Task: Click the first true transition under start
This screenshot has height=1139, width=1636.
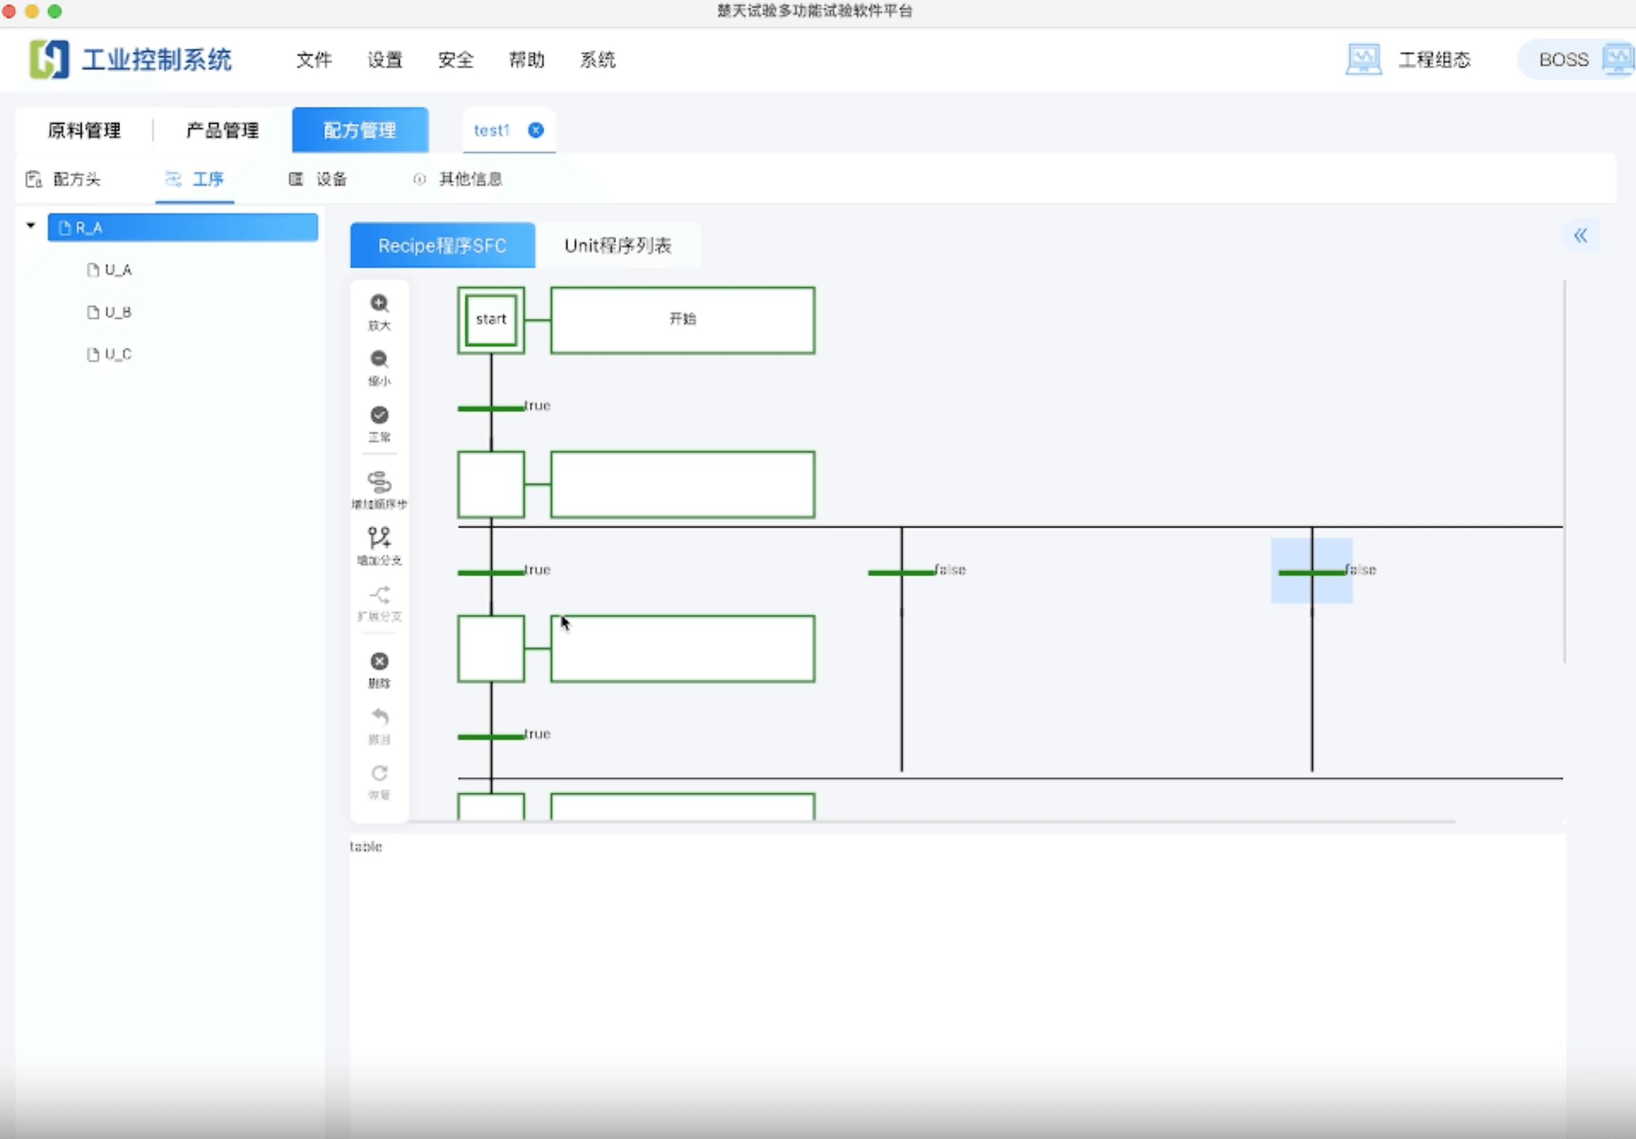Action: (x=491, y=408)
